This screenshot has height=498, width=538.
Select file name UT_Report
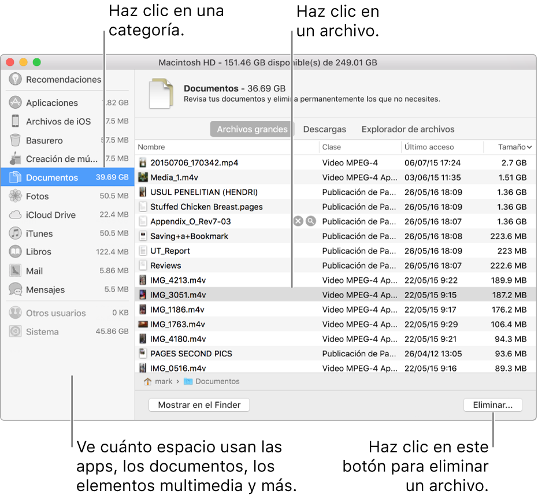coord(170,251)
